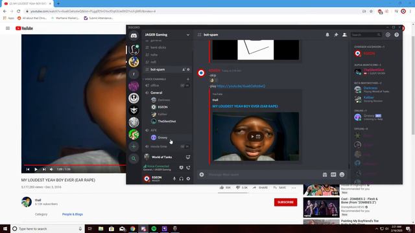415x233 pixels.
Task: Open Discord home via the Discord logo
Action: [134, 36]
